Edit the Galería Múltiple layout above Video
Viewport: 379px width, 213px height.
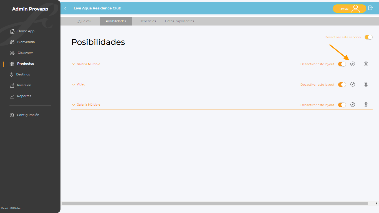353,64
